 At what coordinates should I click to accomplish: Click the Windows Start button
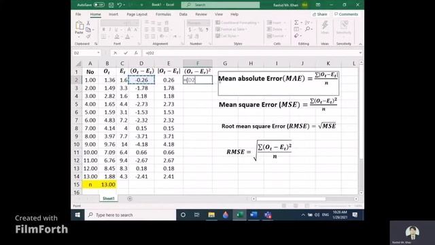pyautogui.click(x=77, y=215)
